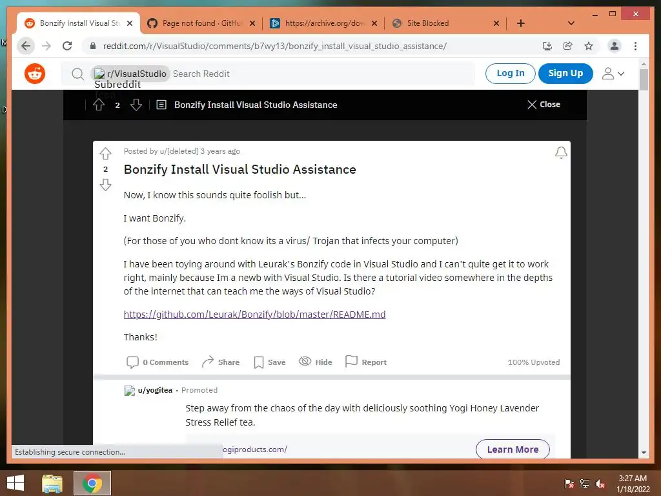The image size is (661, 496).
Task: Click the 0 Comments button
Action: coord(158,362)
